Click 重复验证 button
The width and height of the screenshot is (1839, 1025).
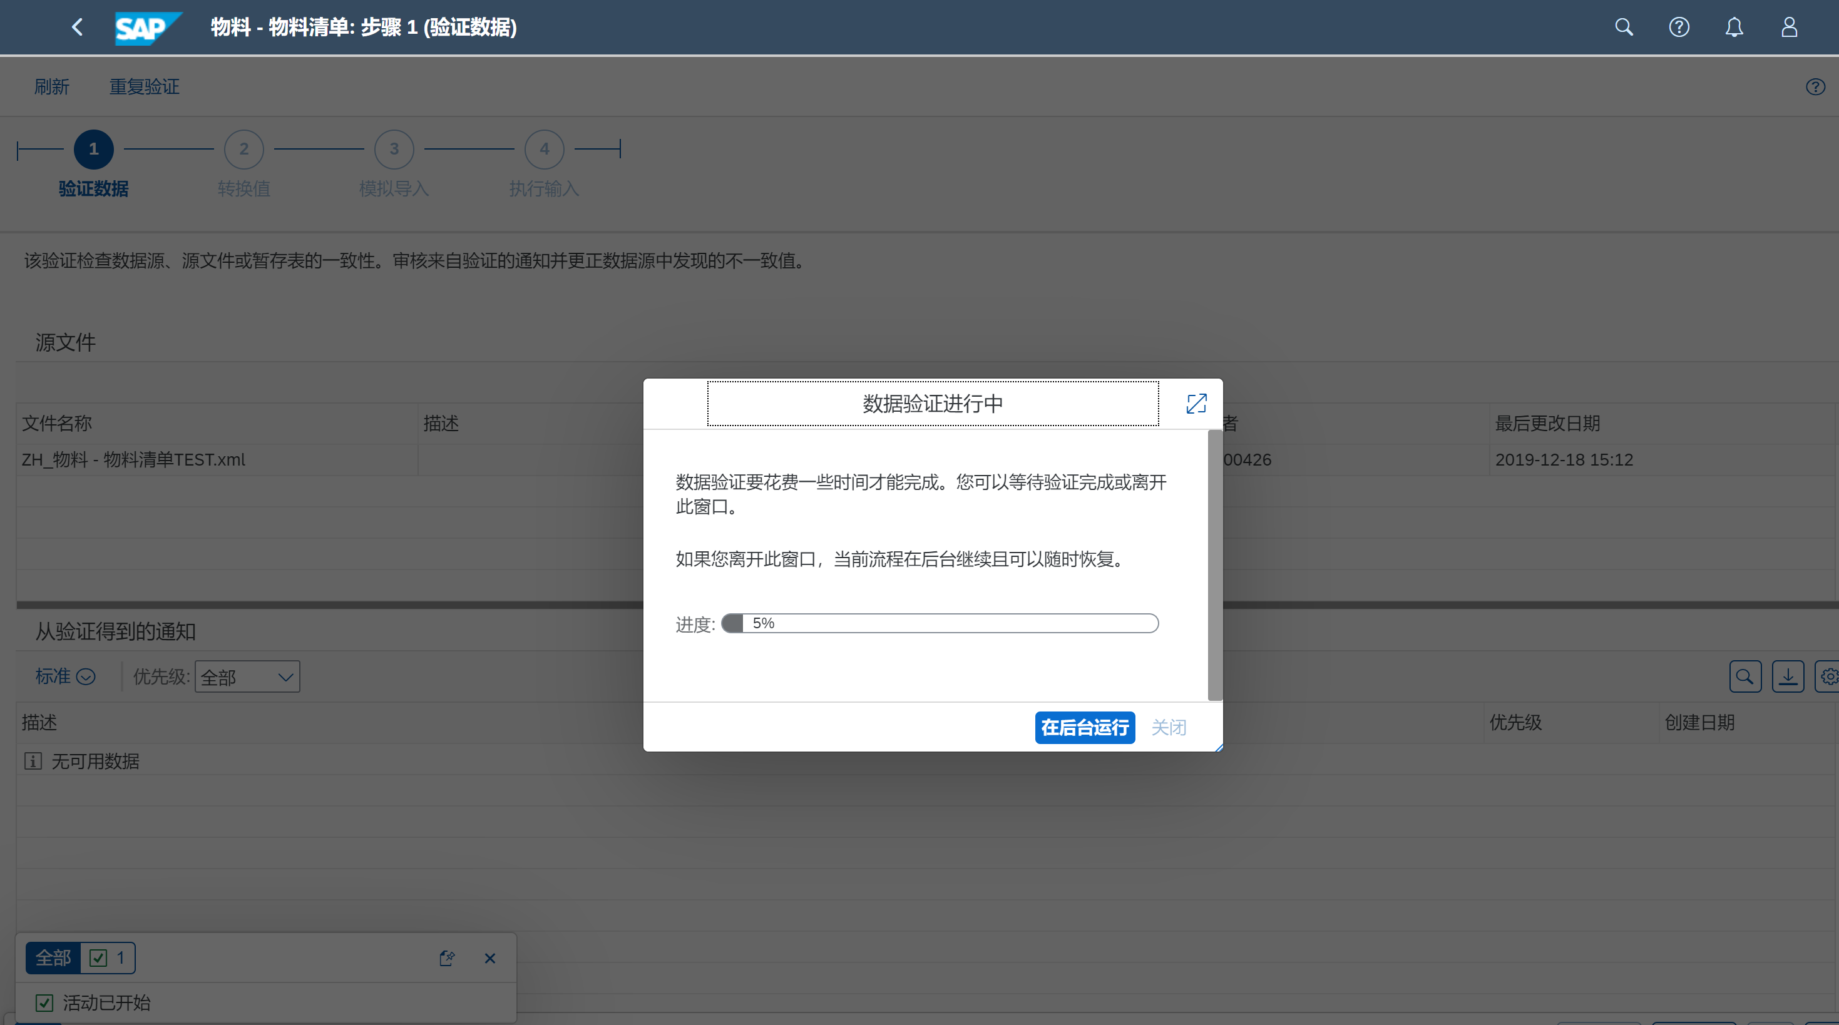click(143, 86)
